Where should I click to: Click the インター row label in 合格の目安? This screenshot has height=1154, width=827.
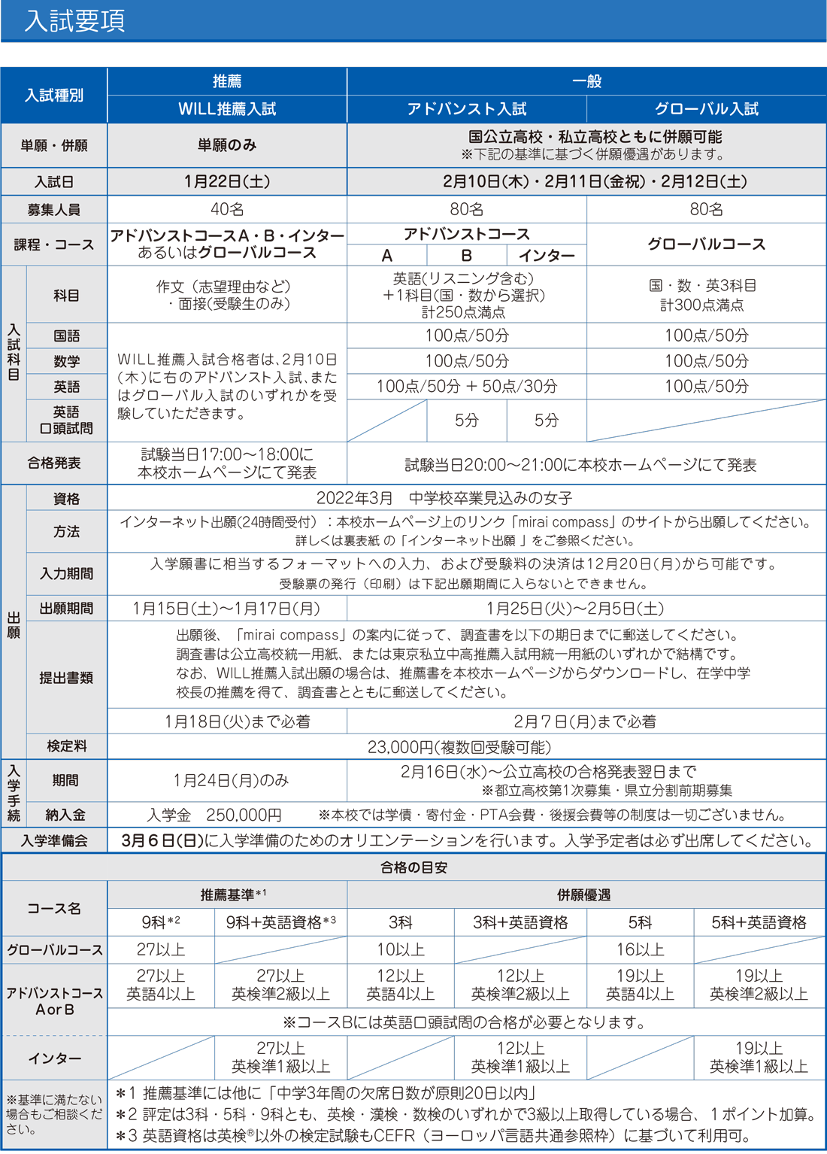pyautogui.click(x=54, y=1058)
